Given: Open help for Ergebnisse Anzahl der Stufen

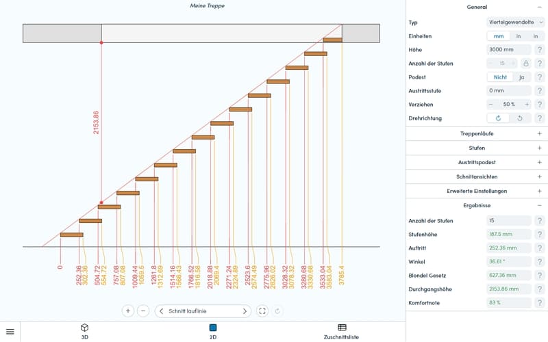Looking at the screenshot, I should 540,220.
